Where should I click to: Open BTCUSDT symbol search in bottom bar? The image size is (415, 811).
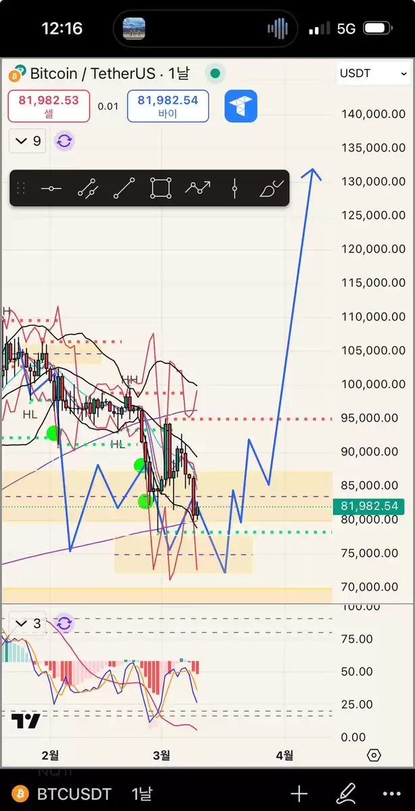point(74,794)
